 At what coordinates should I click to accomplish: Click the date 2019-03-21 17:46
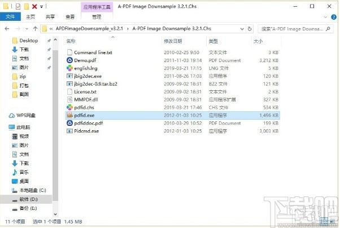point(183,107)
